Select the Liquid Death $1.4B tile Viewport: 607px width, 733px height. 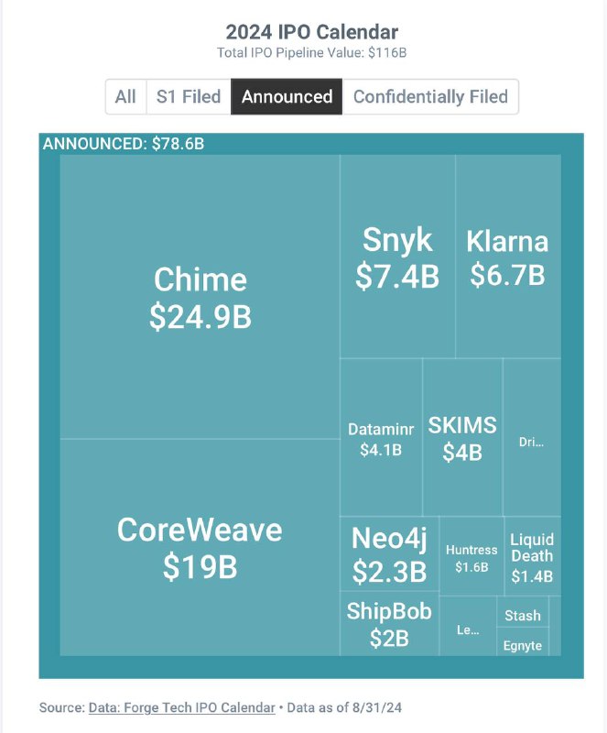[x=532, y=556]
